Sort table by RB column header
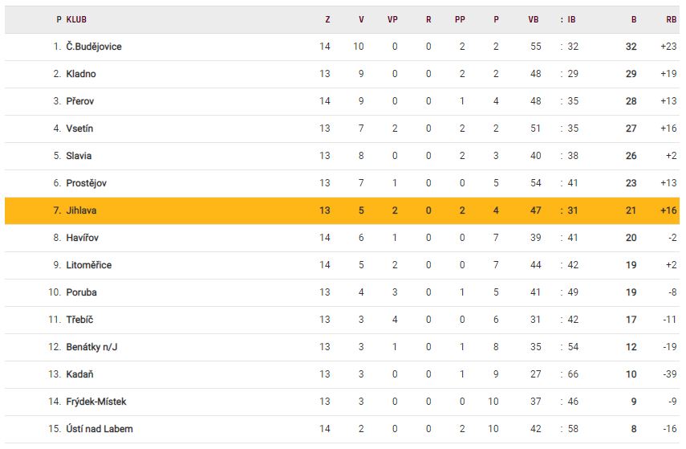 671,19
